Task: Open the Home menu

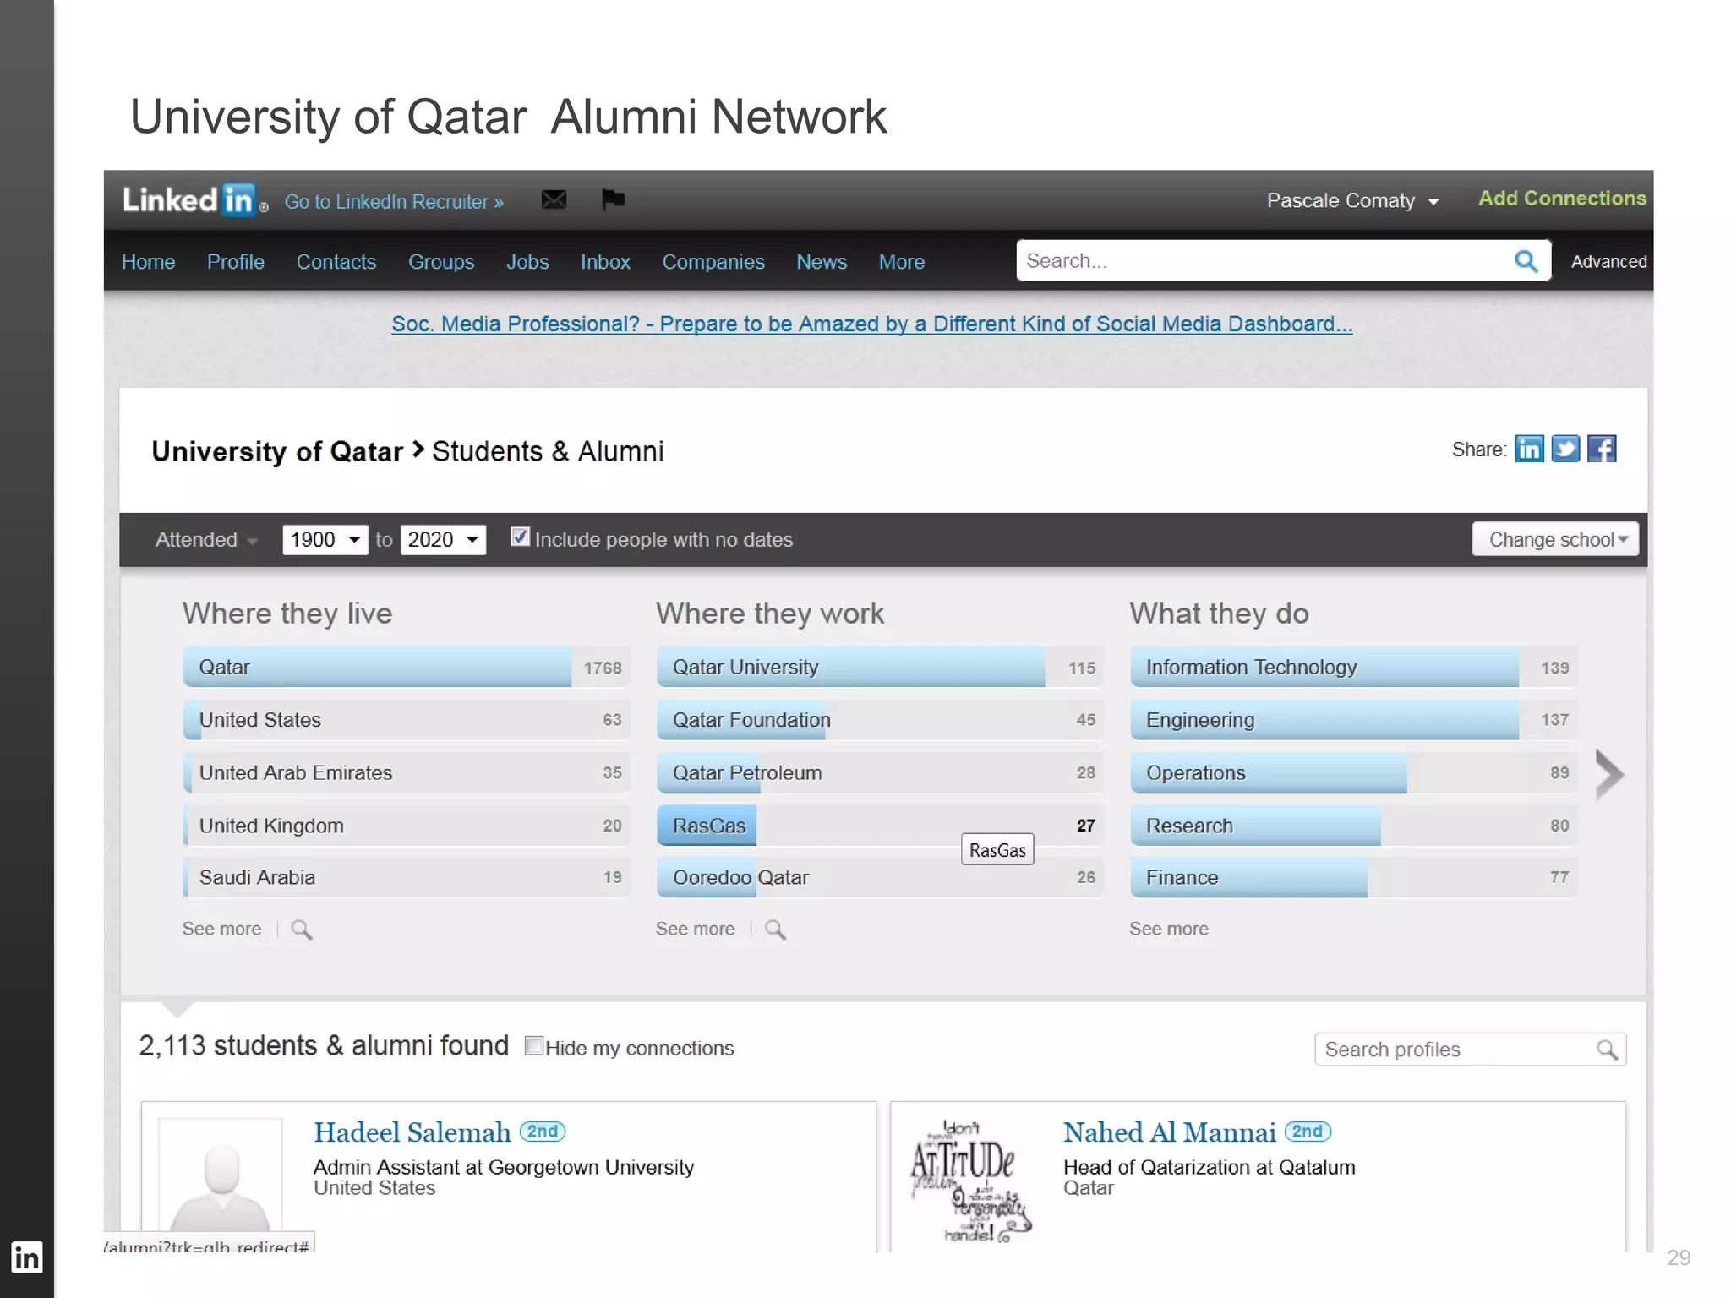Action: [x=148, y=262]
